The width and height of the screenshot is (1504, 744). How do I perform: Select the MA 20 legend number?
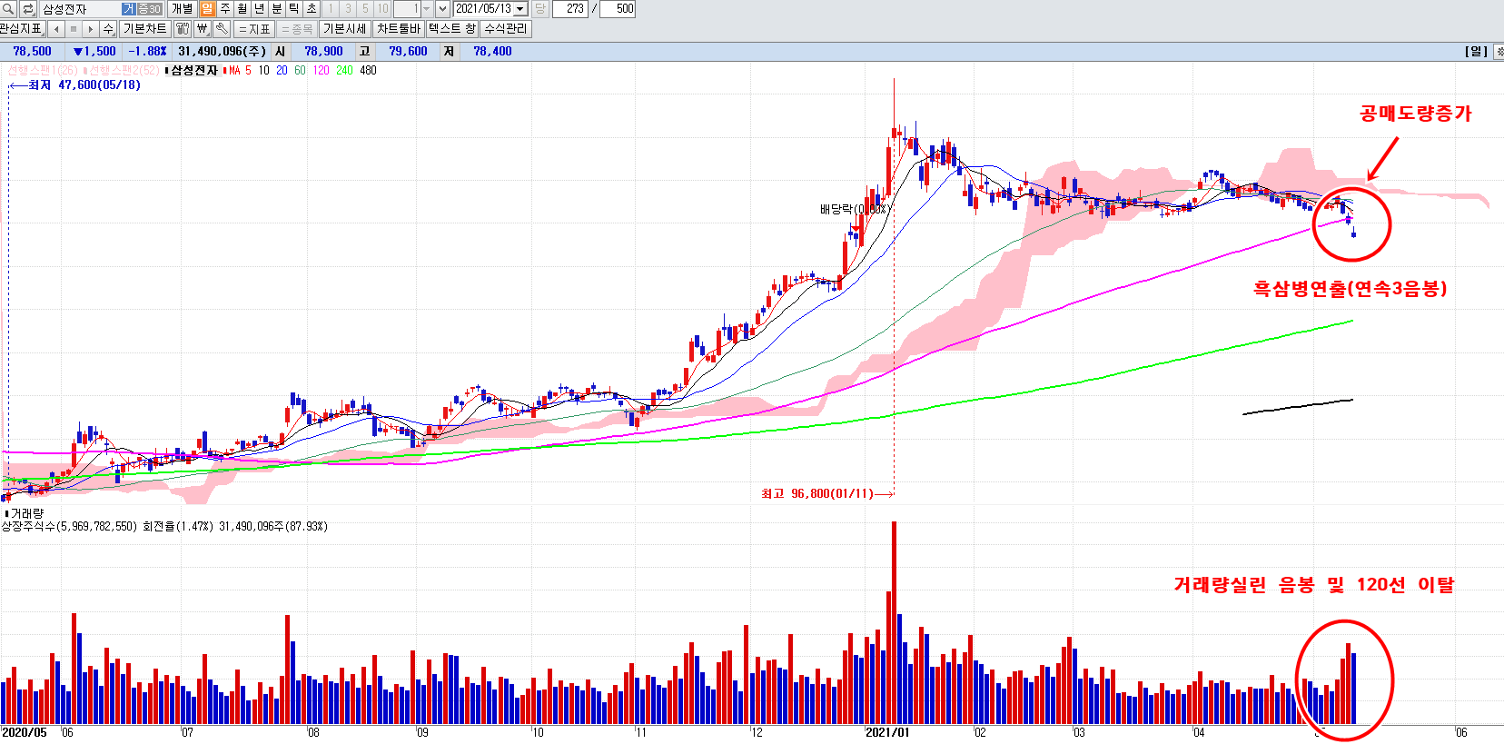[x=282, y=70]
